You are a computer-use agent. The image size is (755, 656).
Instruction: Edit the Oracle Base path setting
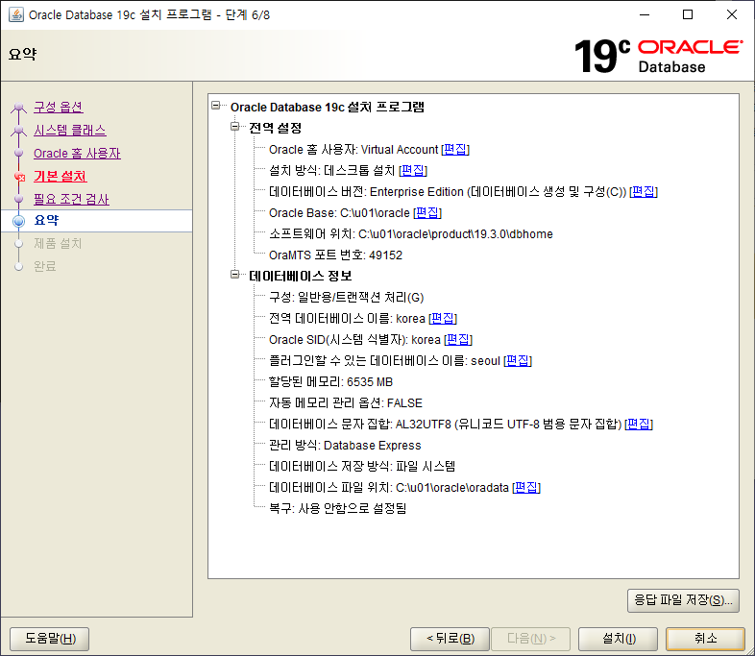click(427, 212)
